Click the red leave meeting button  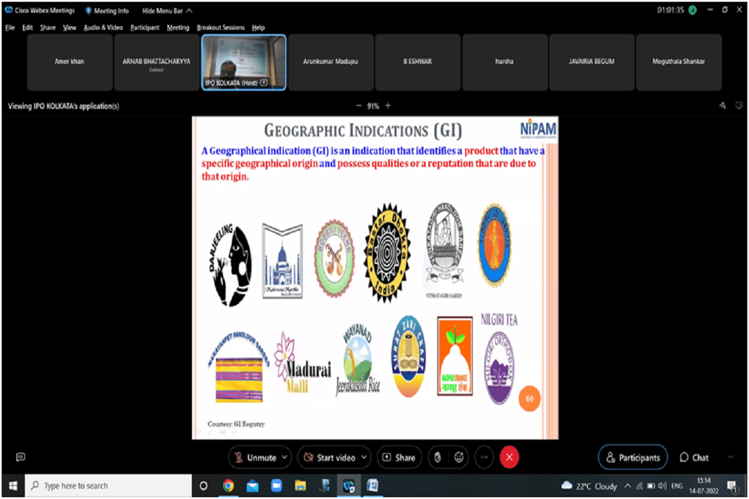509,457
